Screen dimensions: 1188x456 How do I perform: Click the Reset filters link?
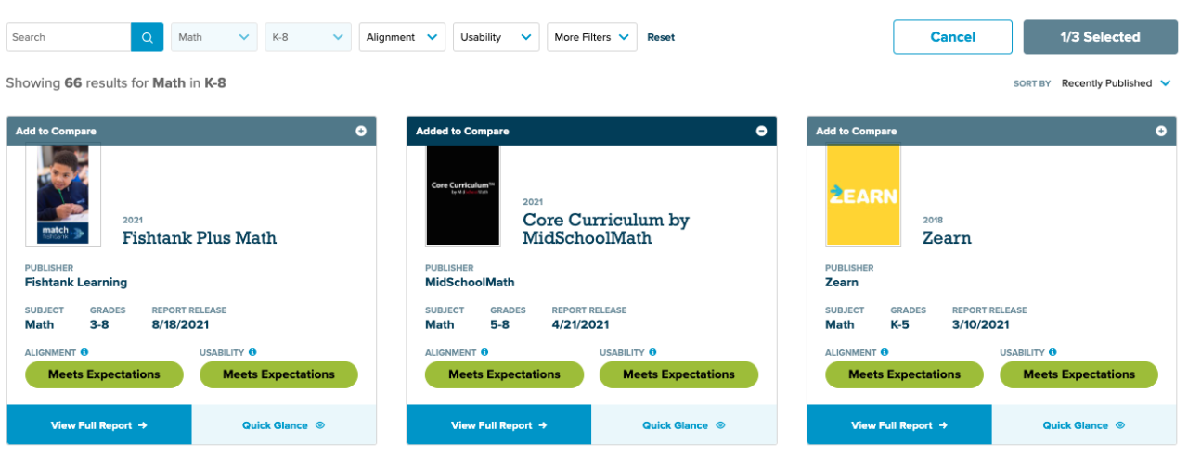click(661, 37)
